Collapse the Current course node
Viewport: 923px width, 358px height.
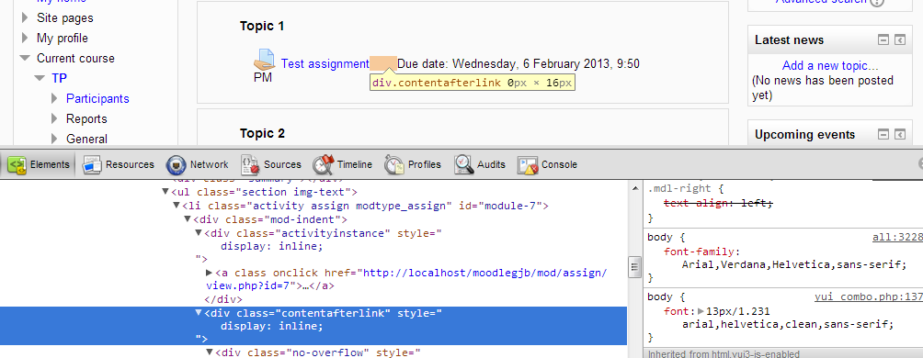click(x=25, y=58)
